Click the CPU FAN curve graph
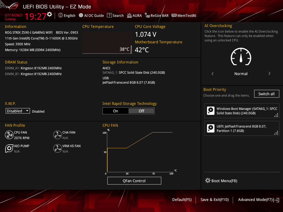The height and width of the screenshot is (212, 283). point(140,152)
